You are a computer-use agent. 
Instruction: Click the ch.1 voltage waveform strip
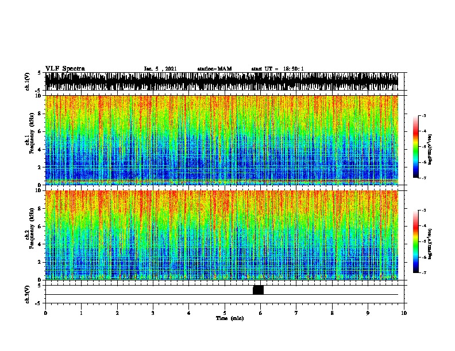221,81
